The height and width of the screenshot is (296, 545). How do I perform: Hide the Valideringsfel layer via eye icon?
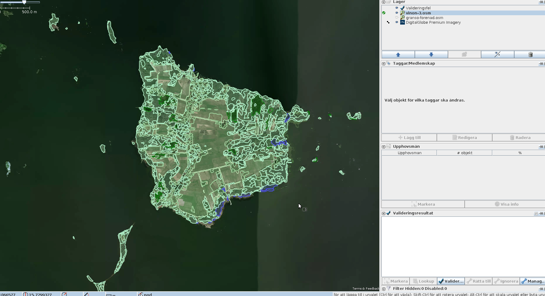click(397, 8)
